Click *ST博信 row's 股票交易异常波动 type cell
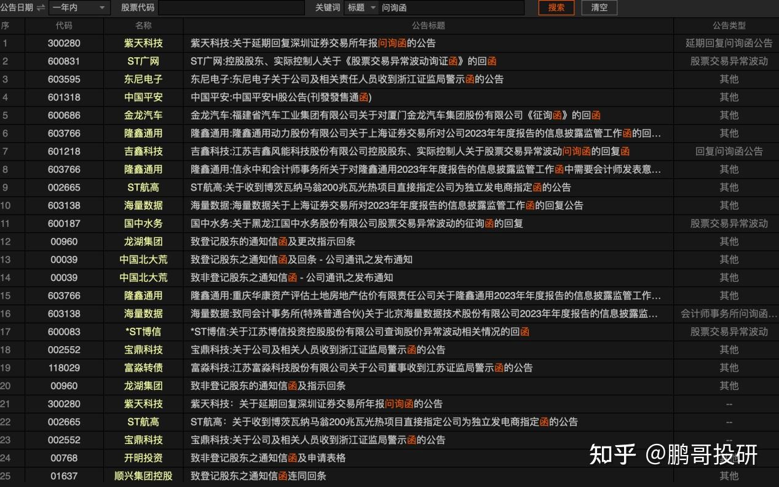779x487 pixels. 729,331
